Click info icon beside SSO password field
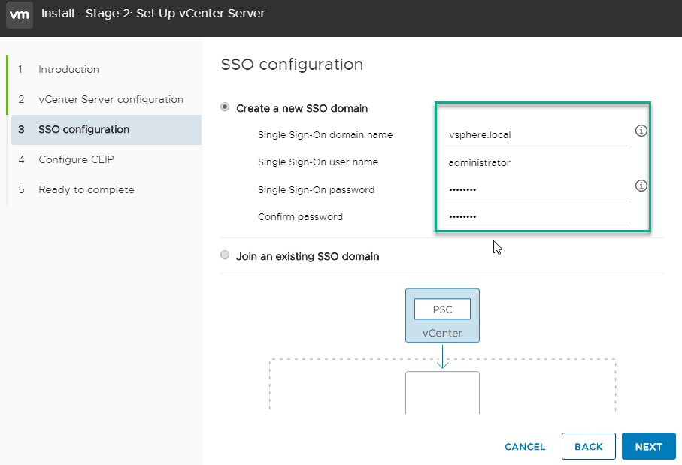 pos(641,186)
